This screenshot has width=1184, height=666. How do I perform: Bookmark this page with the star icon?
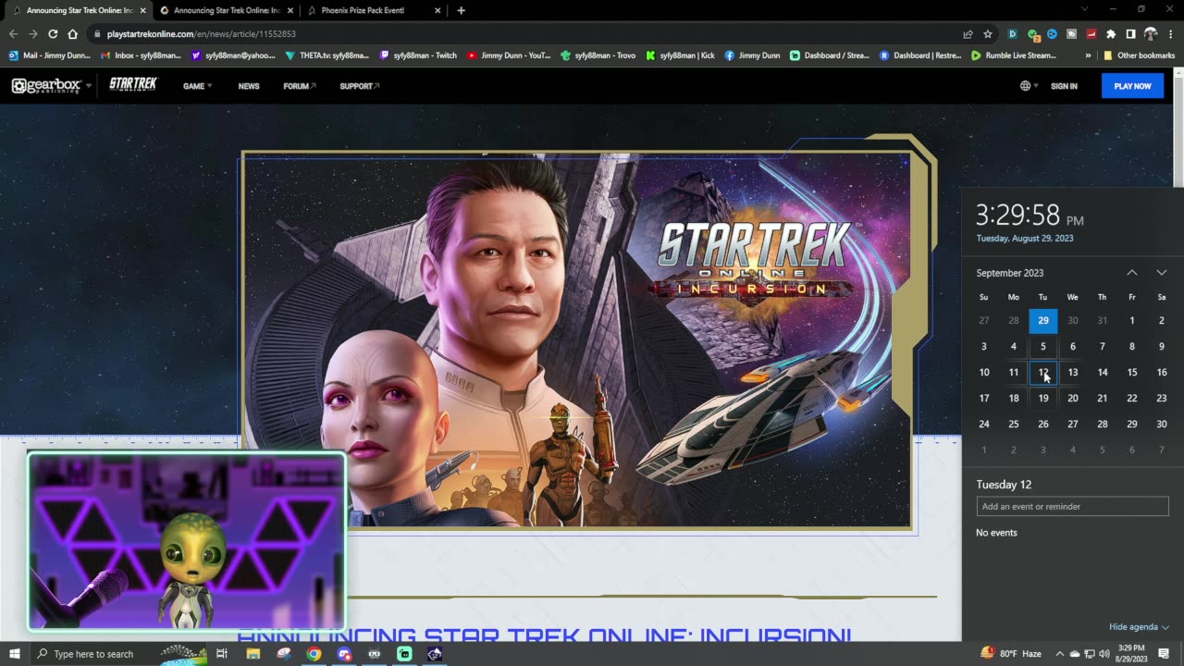point(988,33)
